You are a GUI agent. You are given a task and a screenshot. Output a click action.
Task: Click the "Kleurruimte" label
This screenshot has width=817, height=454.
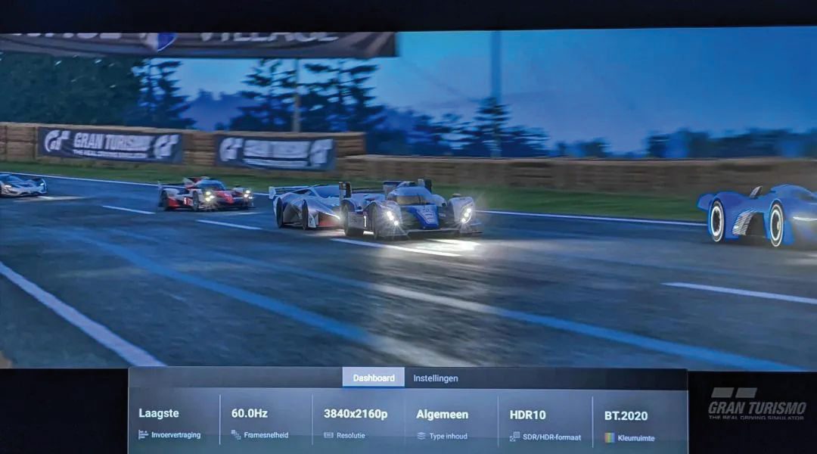[x=635, y=438]
